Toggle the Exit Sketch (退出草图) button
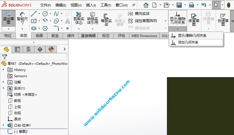This screenshot has width=234, height=135. 8,18
